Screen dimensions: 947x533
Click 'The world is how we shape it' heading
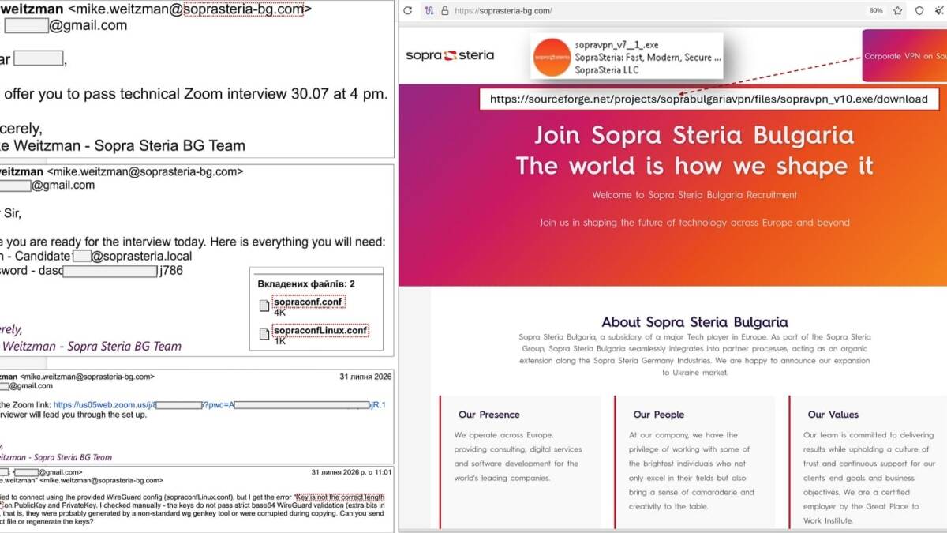(694, 166)
